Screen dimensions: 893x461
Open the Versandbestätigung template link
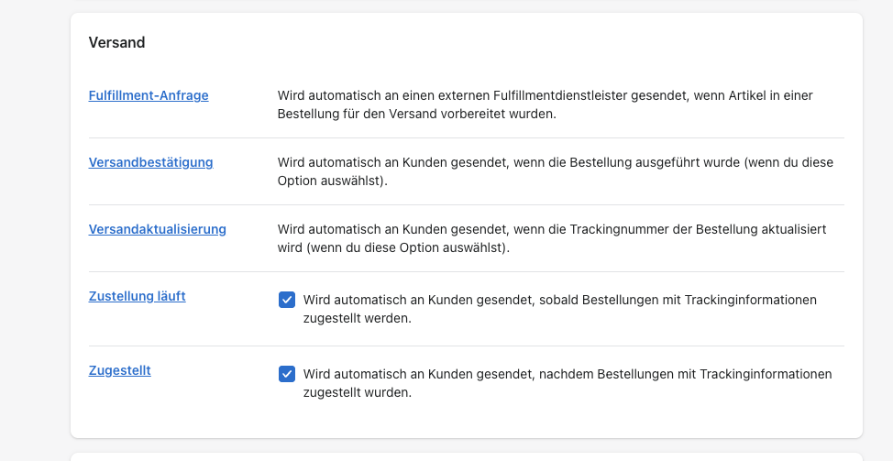(150, 162)
